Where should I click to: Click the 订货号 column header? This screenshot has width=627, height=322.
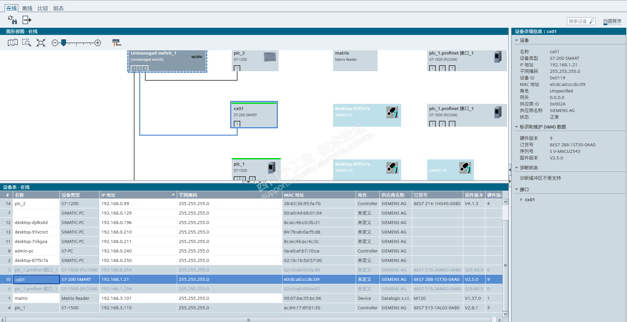437,195
